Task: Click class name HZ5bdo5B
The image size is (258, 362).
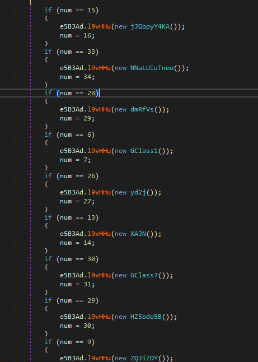Action: pyautogui.click(x=146, y=317)
